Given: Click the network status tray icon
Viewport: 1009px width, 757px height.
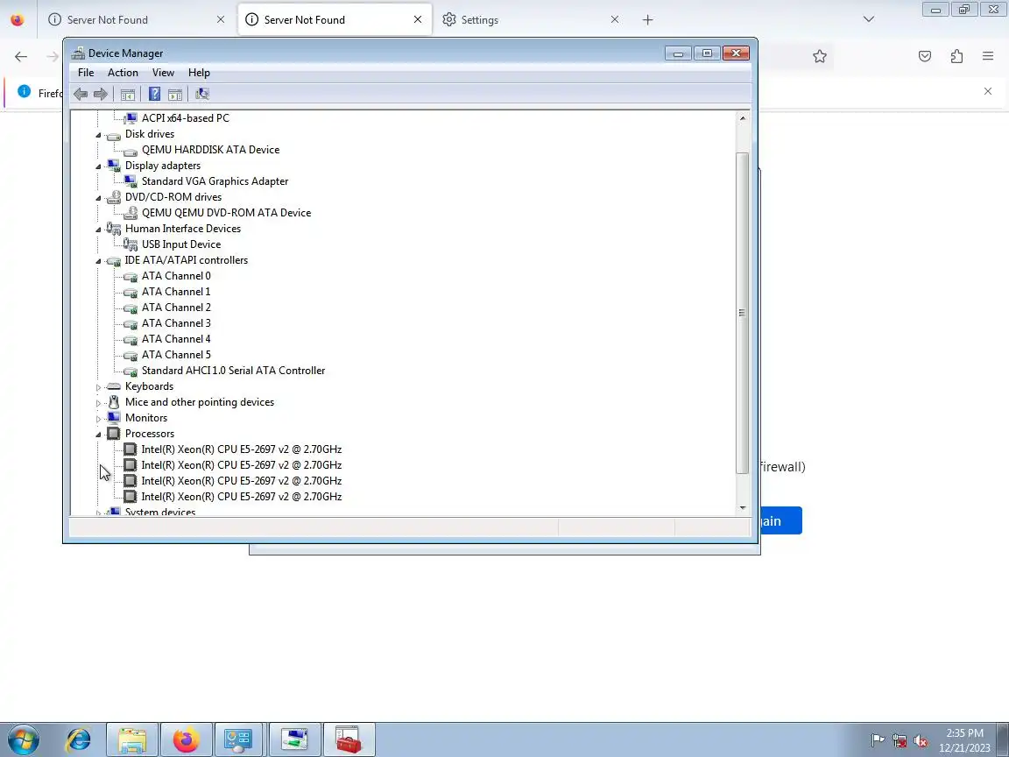Looking at the screenshot, I should click(899, 740).
